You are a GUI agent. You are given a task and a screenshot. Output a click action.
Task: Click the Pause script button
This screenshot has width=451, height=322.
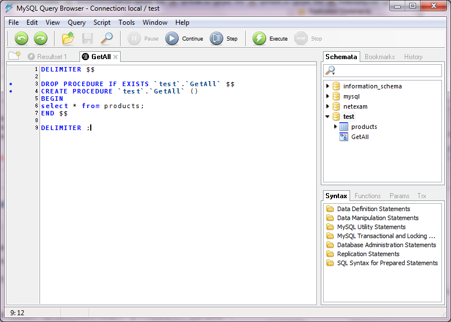coord(143,38)
